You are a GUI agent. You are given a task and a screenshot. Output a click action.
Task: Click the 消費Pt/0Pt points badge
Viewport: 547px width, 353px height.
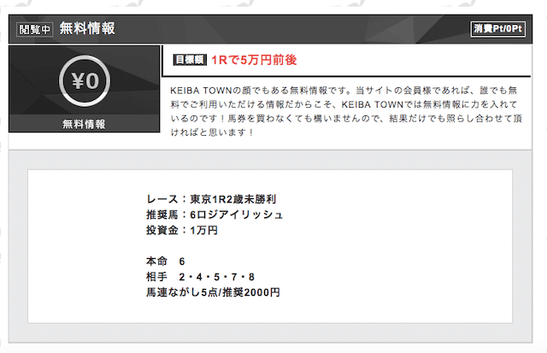coord(497,28)
